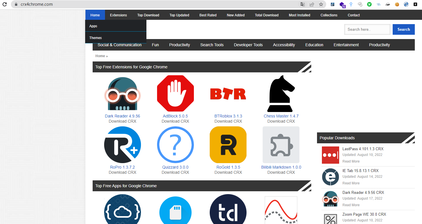Reload the page with the refresh icon

tap(5, 4)
